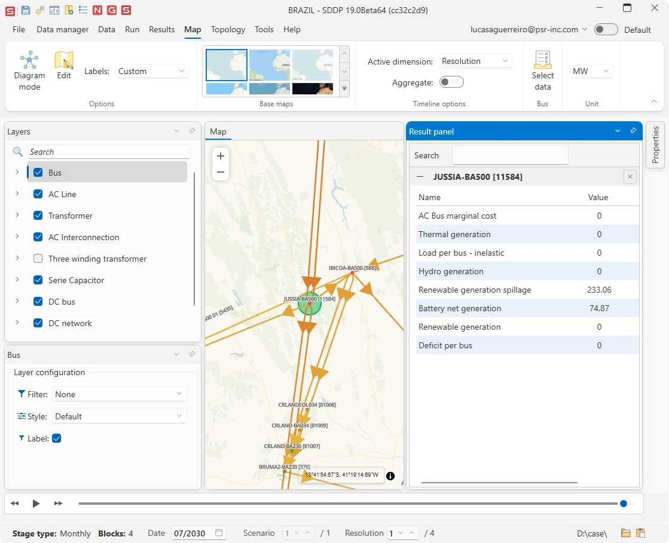Click the zip archive add icon
Screen dimensions: 669x543
click(69, 10)
